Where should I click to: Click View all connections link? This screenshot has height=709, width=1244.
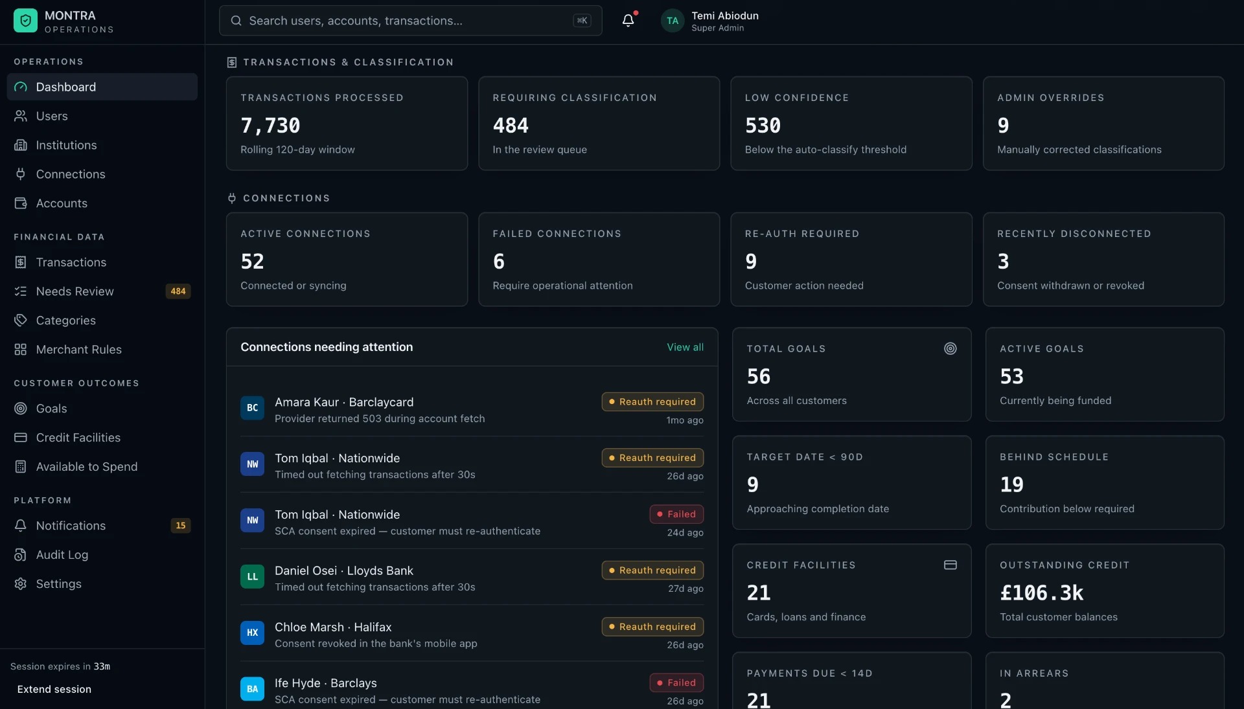[x=685, y=347]
